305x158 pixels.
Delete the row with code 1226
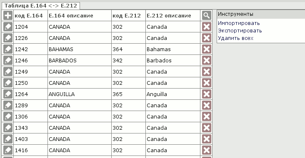[207, 38]
